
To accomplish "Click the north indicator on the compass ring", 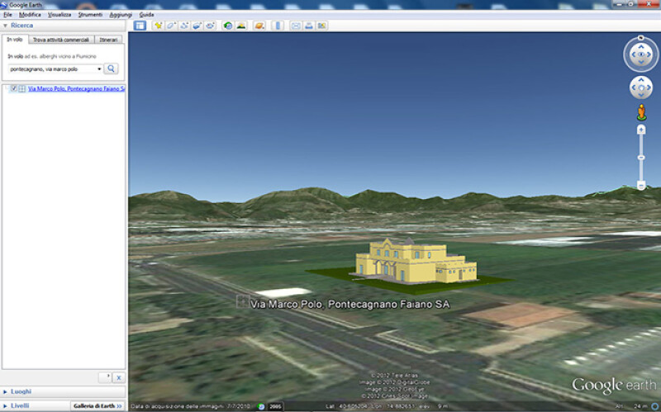I will coord(641,37).
